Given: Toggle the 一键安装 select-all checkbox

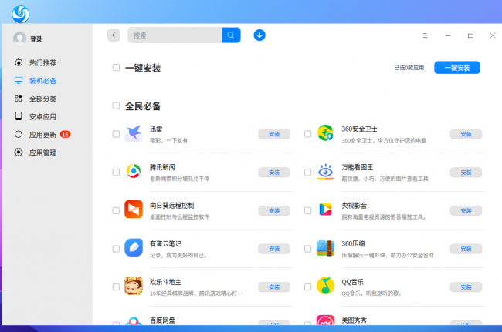Looking at the screenshot, I should click(116, 68).
